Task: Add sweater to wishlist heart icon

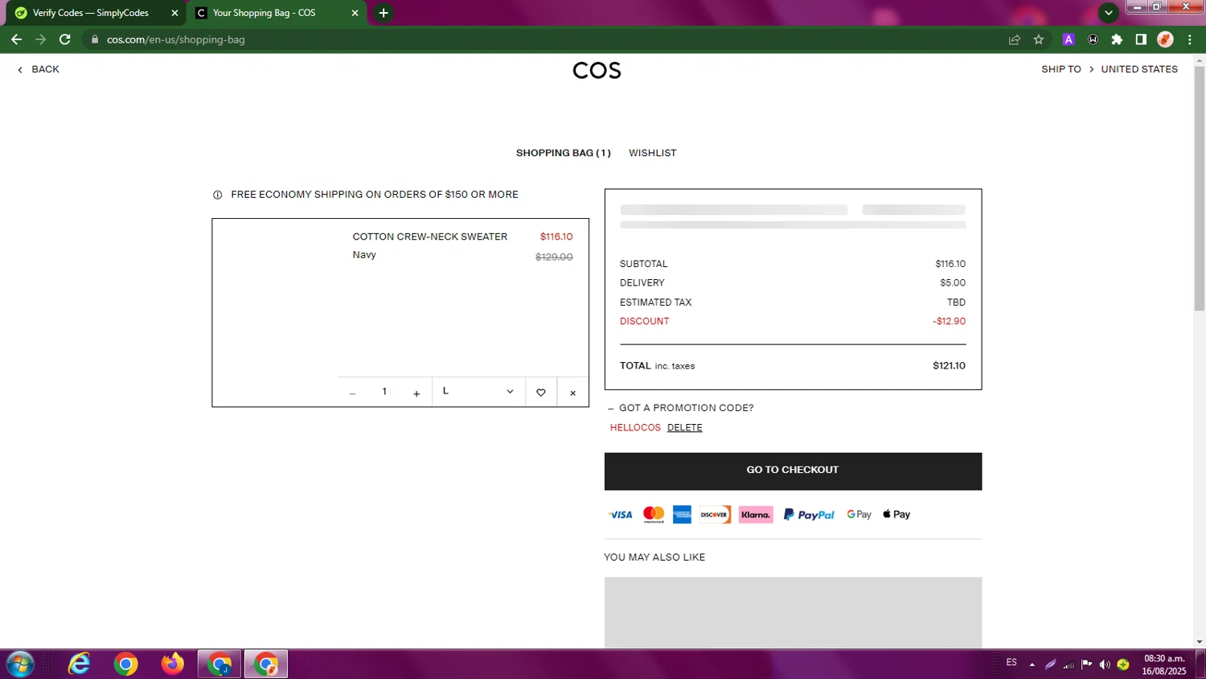Action: (541, 393)
